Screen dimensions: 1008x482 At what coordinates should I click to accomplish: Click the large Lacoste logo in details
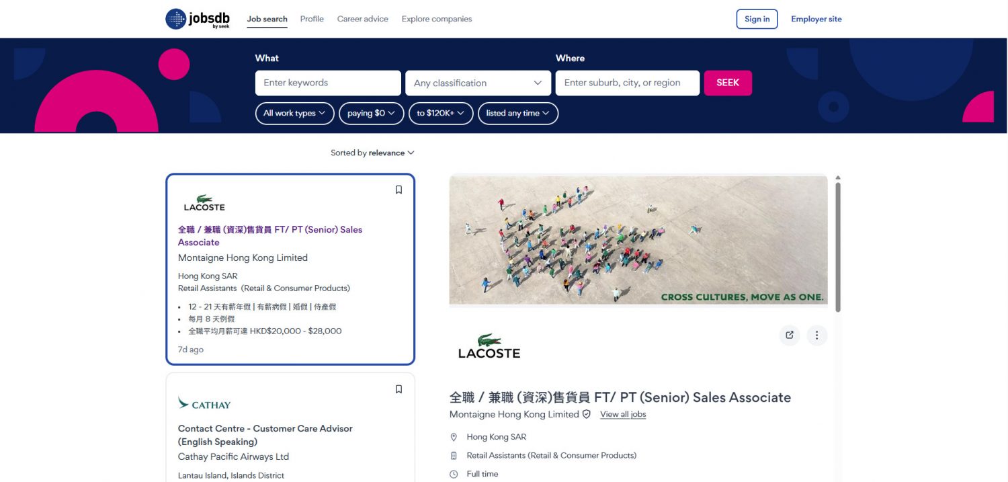[x=489, y=346]
